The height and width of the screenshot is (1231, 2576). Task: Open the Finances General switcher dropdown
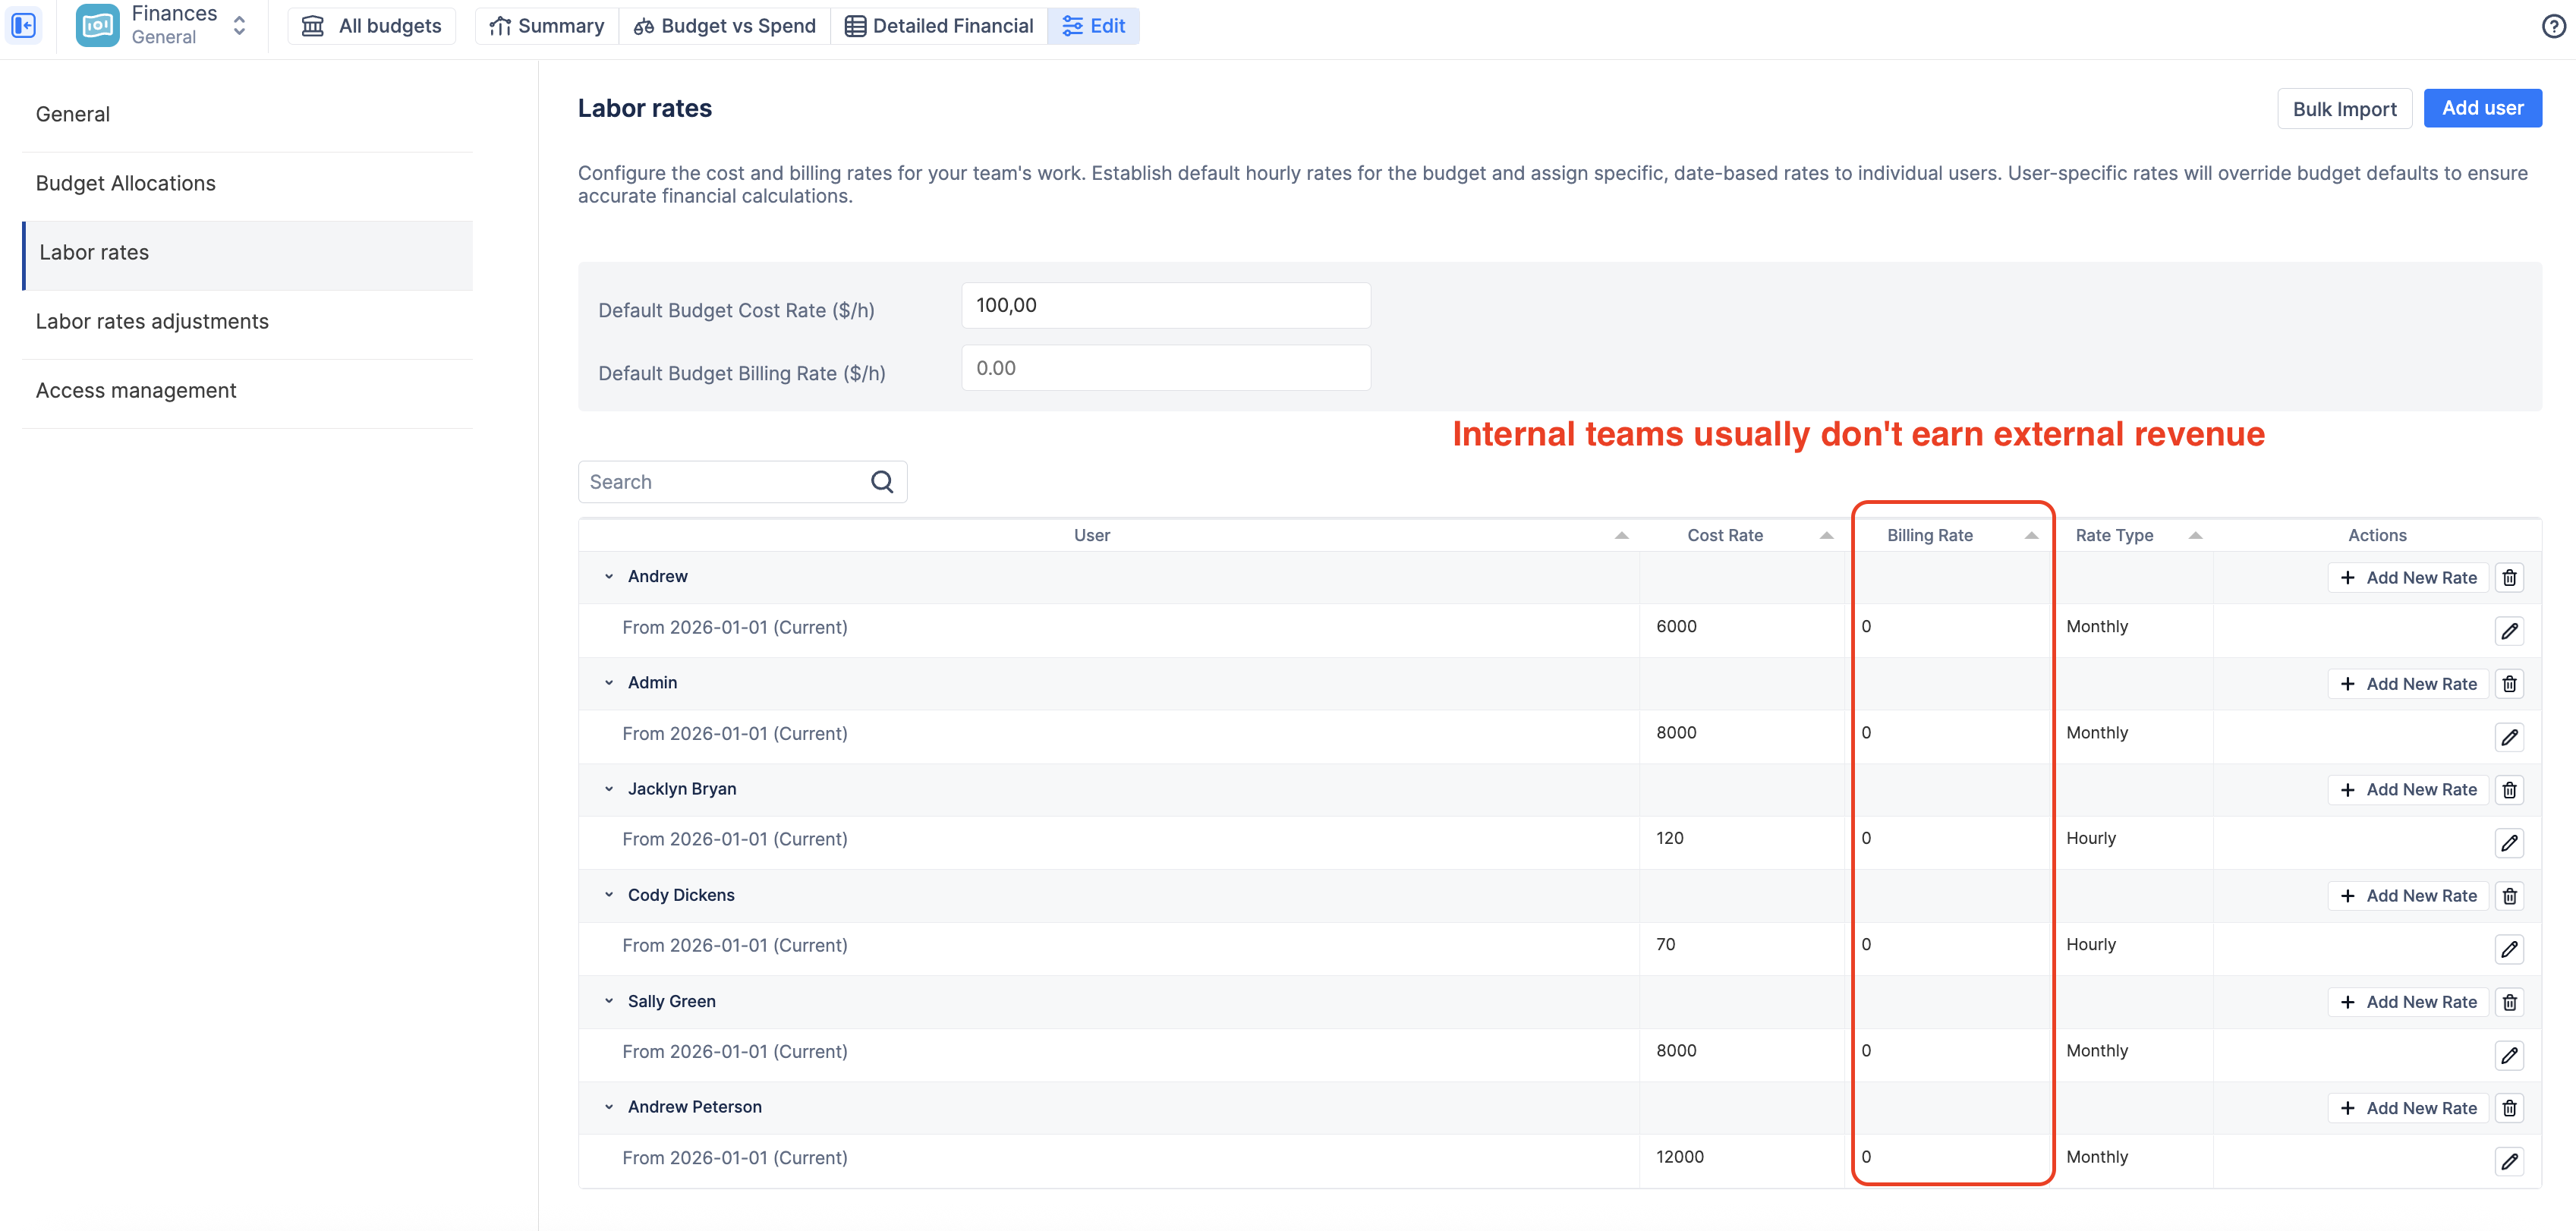click(239, 25)
